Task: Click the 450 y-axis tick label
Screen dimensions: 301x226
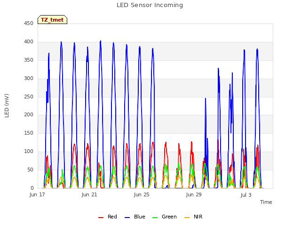Action: click(29, 24)
